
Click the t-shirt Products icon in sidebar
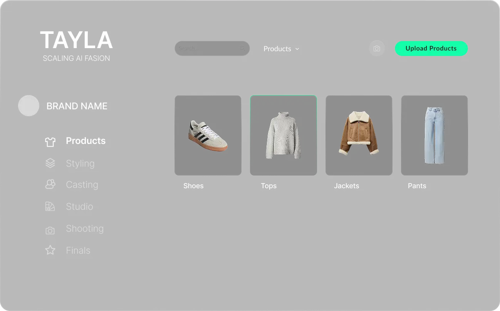[x=50, y=142]
